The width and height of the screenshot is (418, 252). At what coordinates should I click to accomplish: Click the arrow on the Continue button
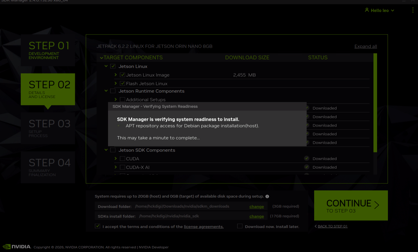pyautogui.click(x=376, y=205)
